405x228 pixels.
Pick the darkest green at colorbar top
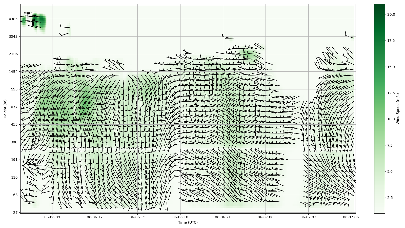[379, 5]
